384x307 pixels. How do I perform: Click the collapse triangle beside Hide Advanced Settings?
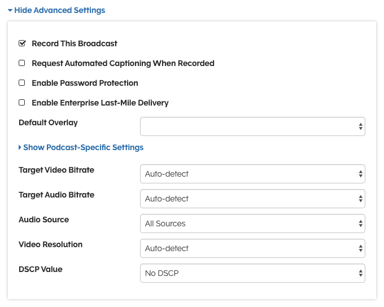pos(10,11)
